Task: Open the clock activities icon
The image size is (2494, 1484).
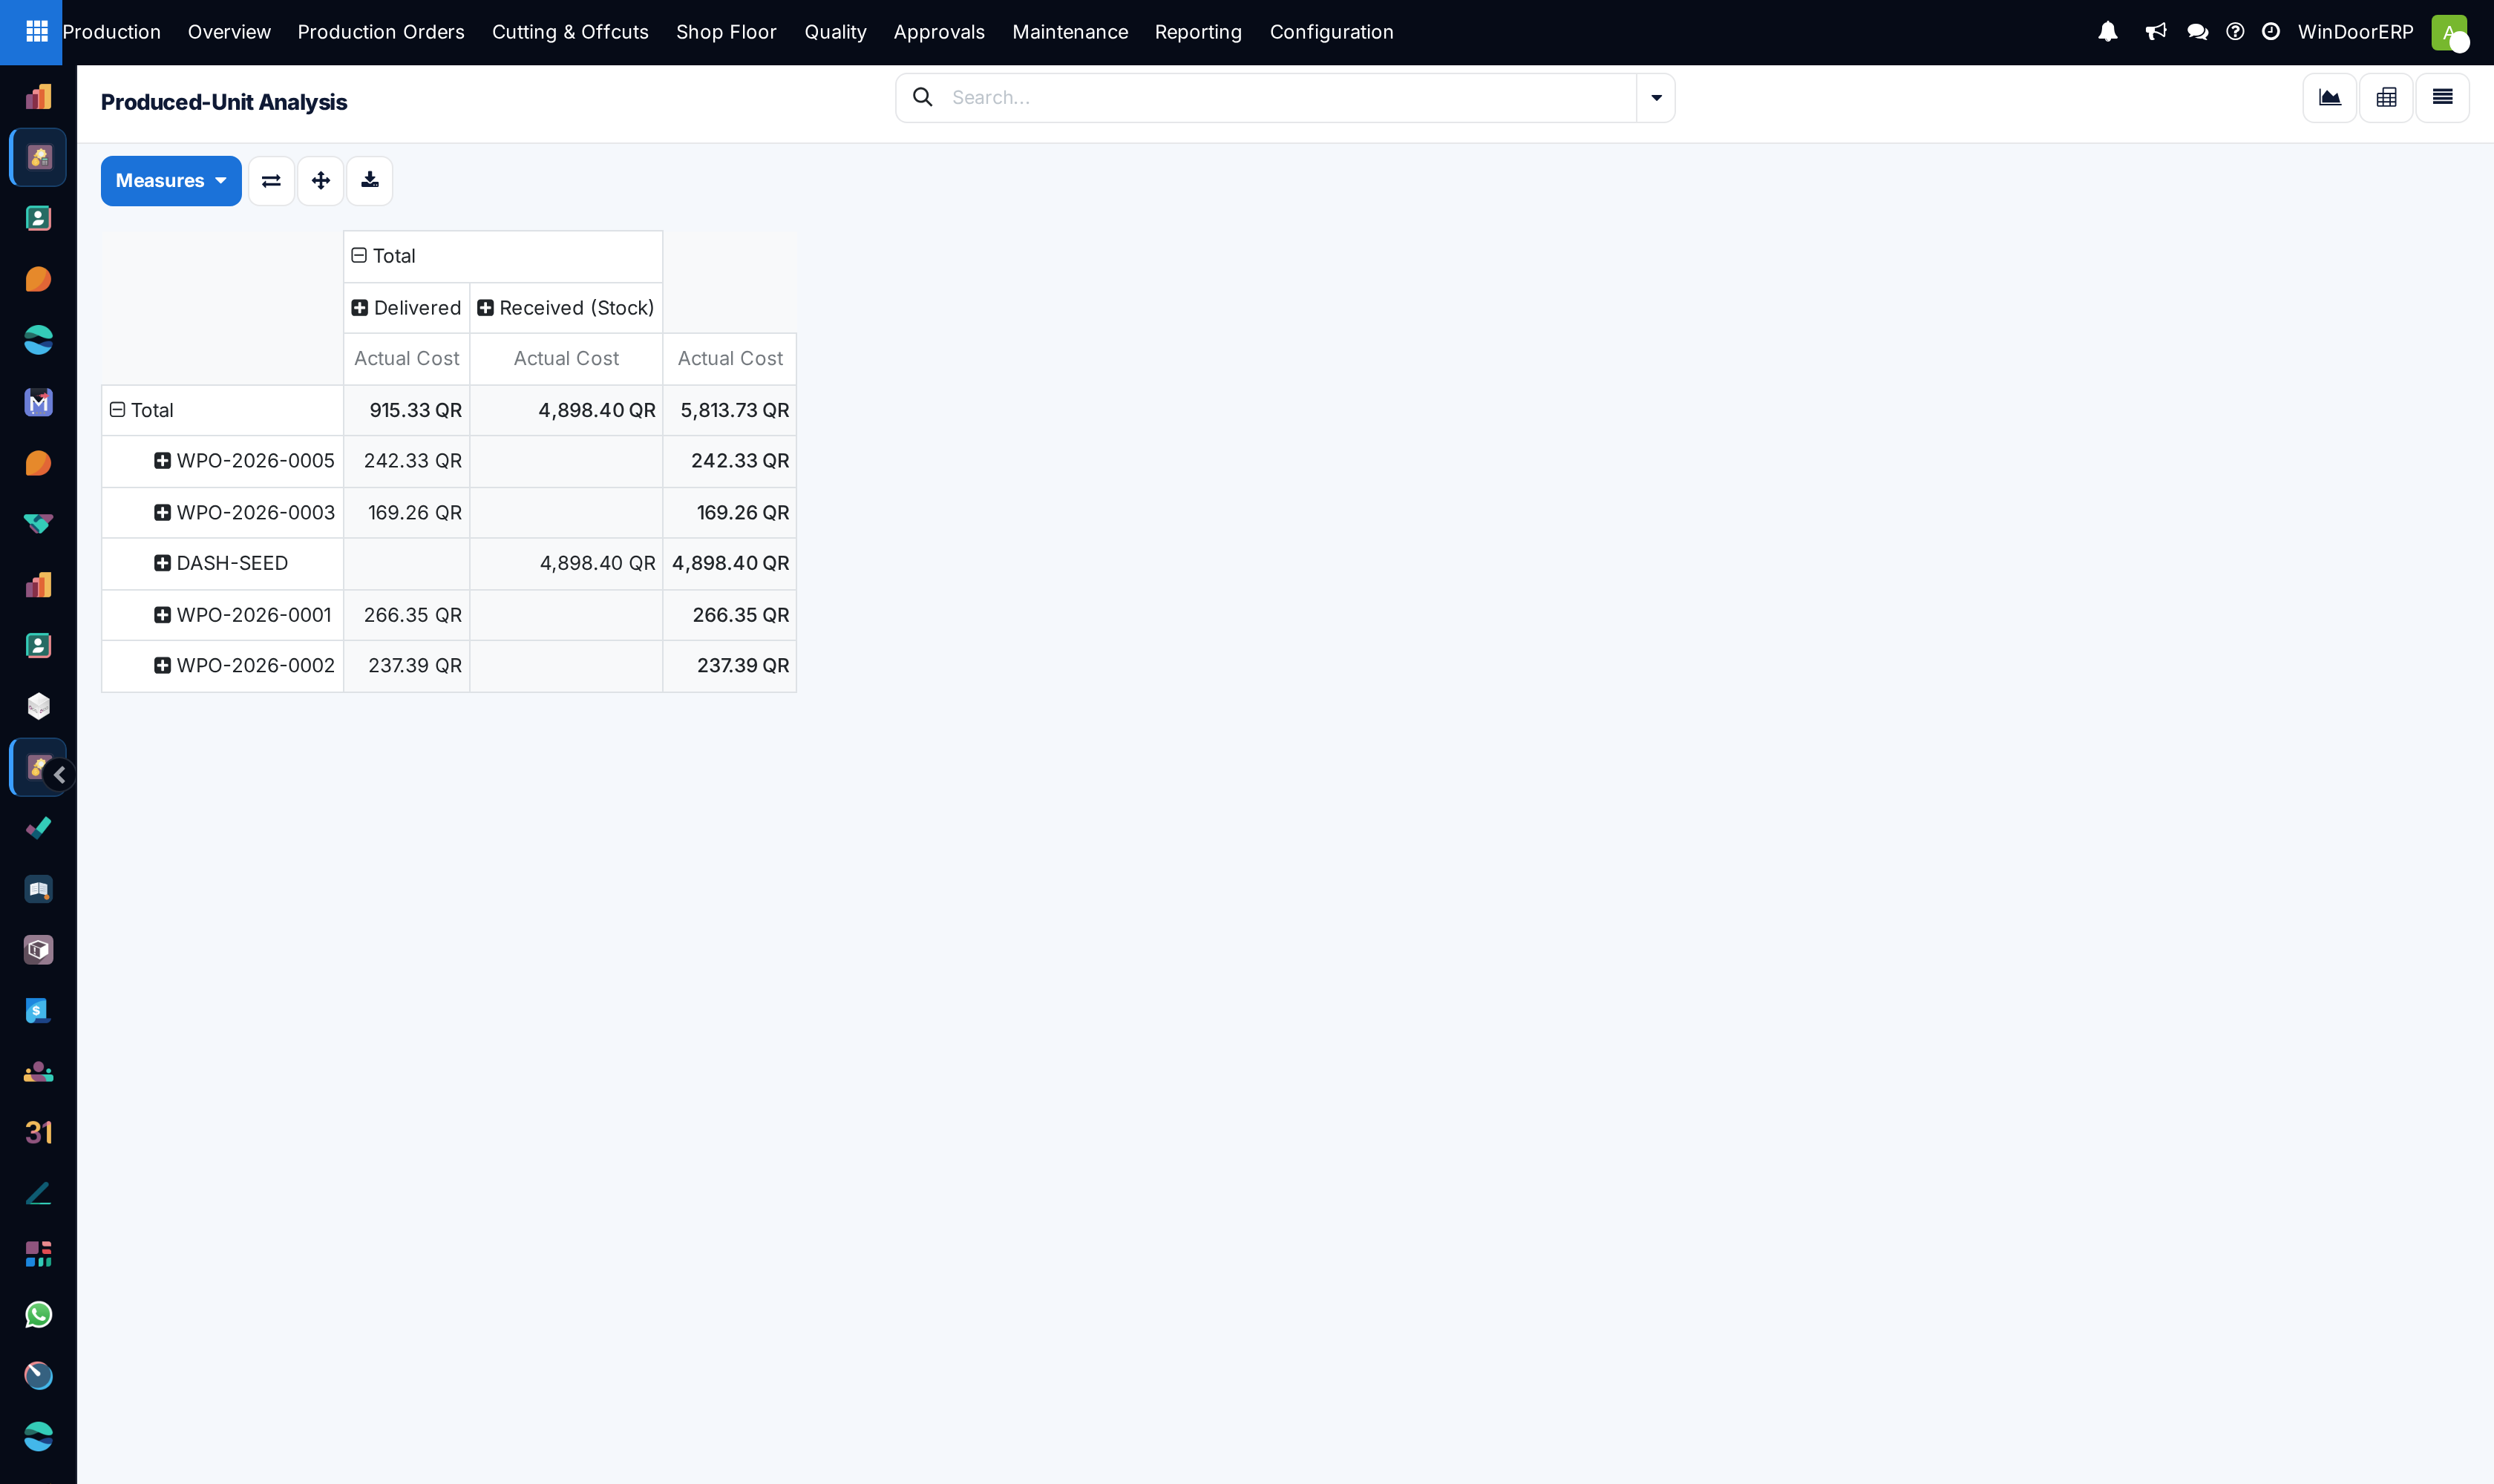Action: click(2271, 32)
